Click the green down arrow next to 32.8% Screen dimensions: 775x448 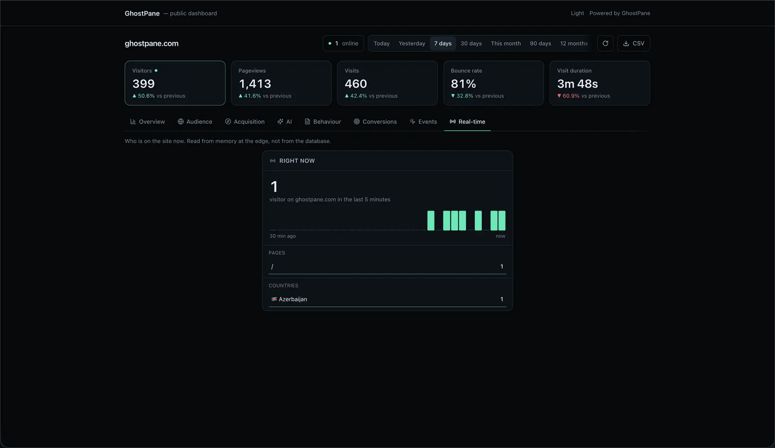pos(453,96)
